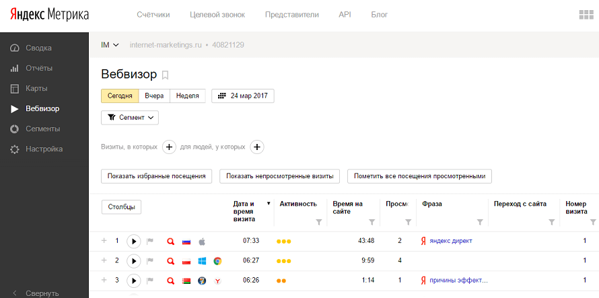Flag visit 1 as favorite
Viewport: 599px width, 298px height.
click(150, 241)
